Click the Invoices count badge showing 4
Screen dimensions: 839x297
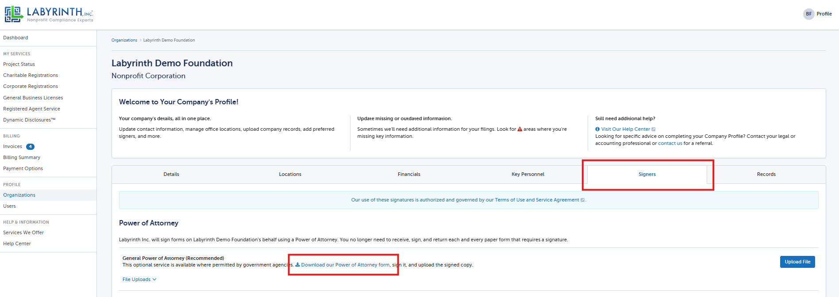tap(30, 147)
